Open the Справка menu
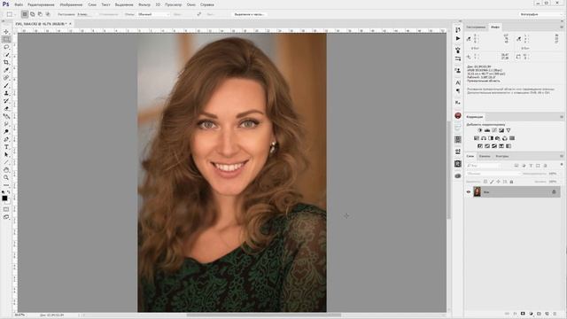This screenshot has width=567, height=319. click(206, 4)
